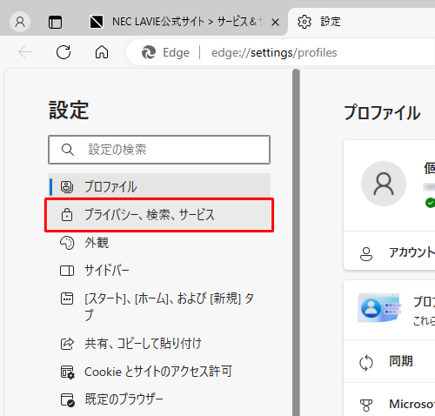Click the palette icon beside 外観
The height and width of the screenshot is (416, 435).
(67, 243)
